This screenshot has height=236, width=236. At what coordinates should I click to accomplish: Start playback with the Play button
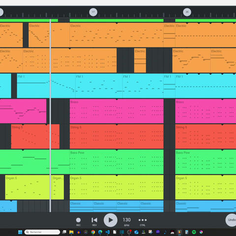click(x=111, y=220)
